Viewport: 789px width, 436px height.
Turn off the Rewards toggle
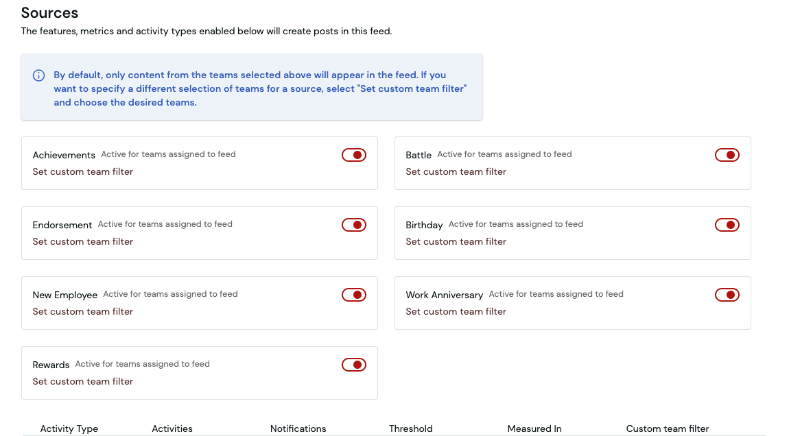pos(354,365)
